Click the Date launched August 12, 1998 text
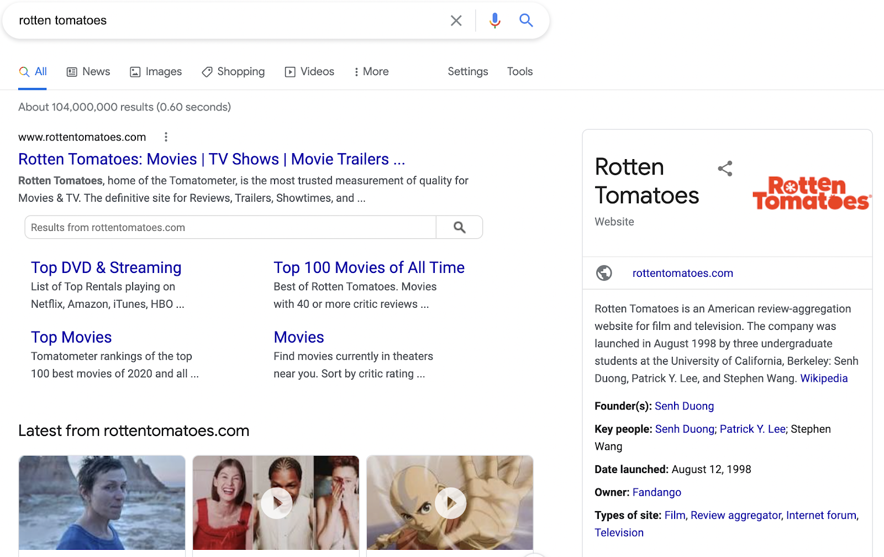 click(x=673, y=470)
